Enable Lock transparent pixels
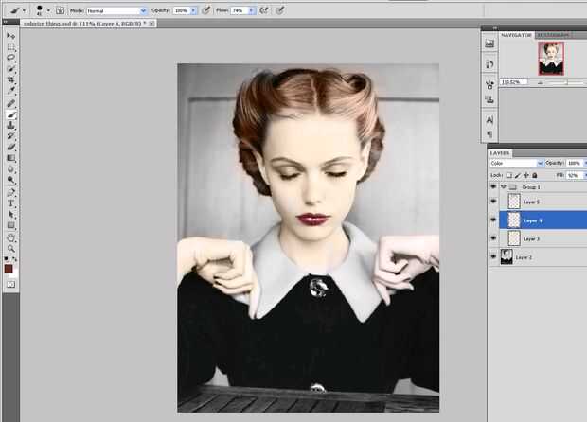The width and height of the screenshot is (587, 422). tap(509, 175)
